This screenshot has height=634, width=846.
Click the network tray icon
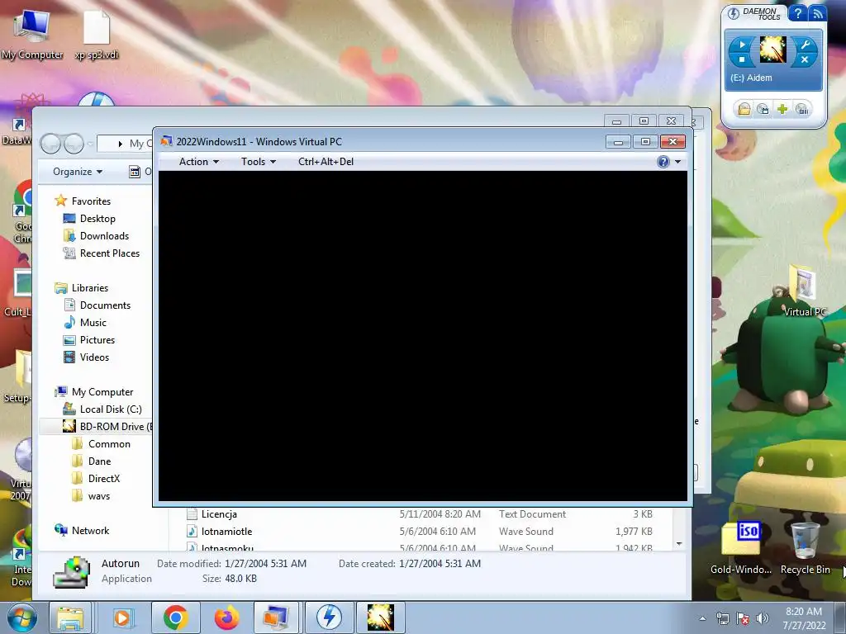coord(722,618)
